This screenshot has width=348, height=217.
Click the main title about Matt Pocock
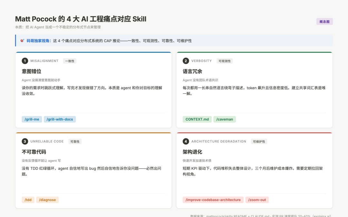point(81,19)
